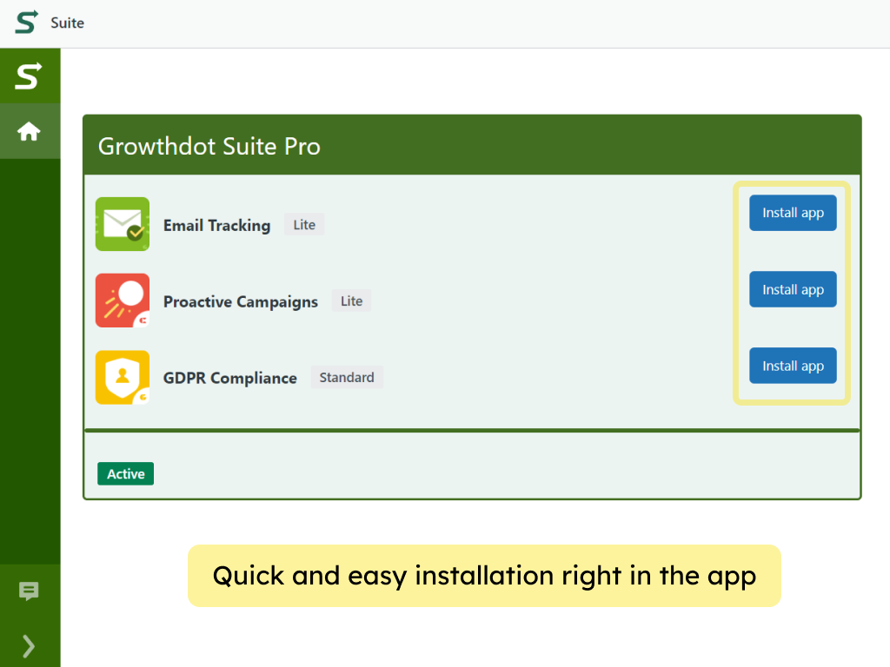
Task: Select the yellow GDPR Compliance shield icon
Action: coord(122,377)
